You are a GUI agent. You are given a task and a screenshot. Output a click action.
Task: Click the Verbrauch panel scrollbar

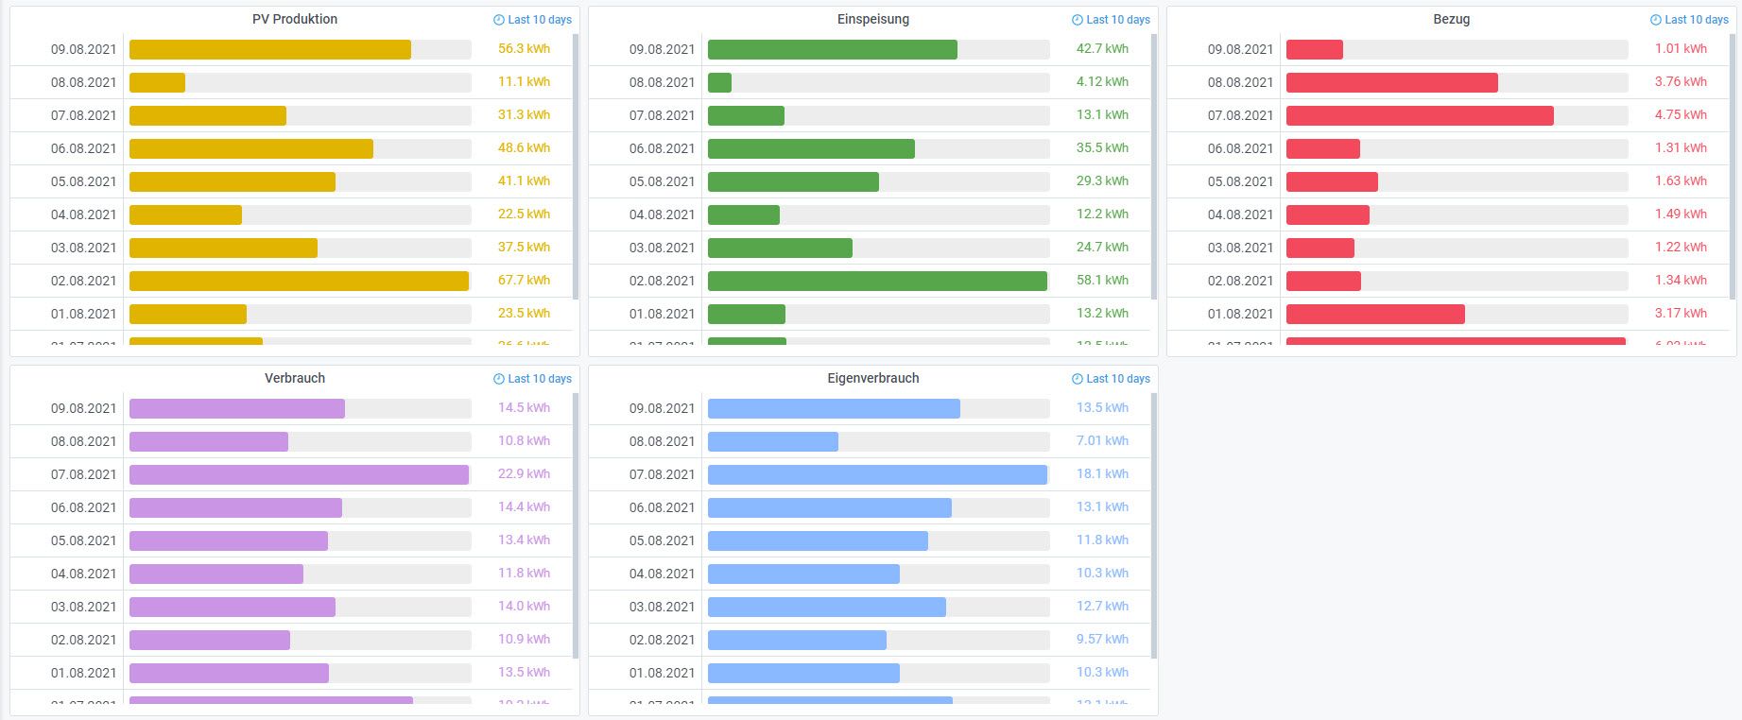coord(576,525)
